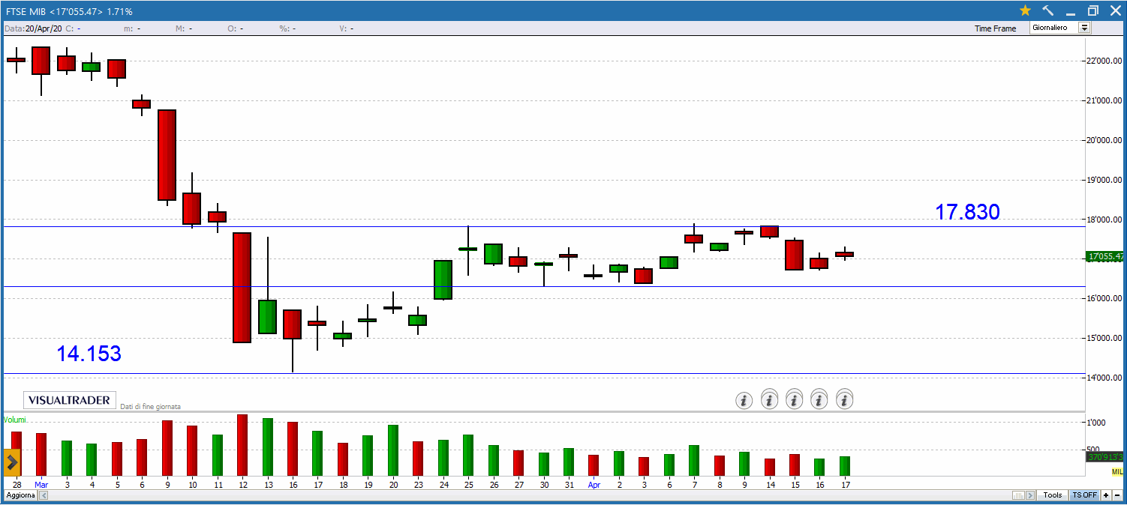Click the green volume bar for March 20

[x=392, y=450]
